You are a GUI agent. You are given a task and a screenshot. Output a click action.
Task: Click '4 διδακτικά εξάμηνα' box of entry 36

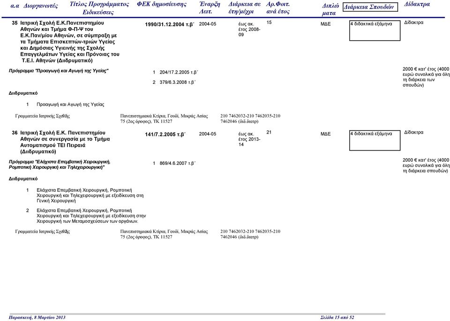375,141
